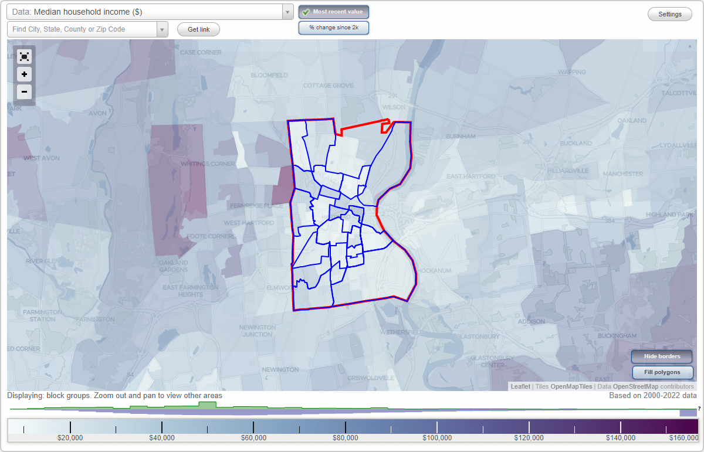Open the Find City dropdown arrow
The height and width of the screenshot is (452, 704).
[x=163, y=29]
